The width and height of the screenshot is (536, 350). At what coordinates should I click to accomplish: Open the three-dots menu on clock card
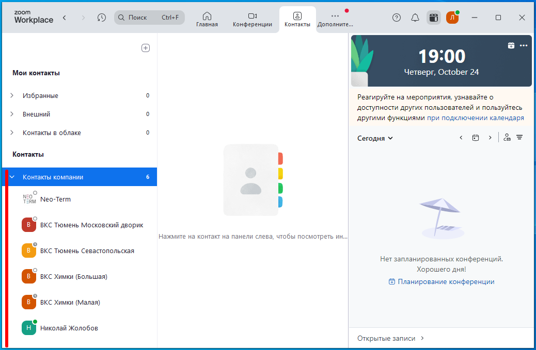tap(524, 45)
